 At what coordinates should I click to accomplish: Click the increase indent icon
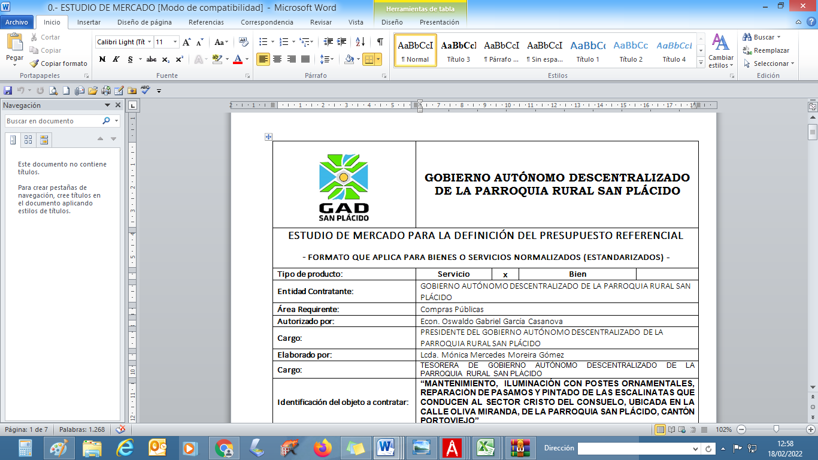coord(341,42)
